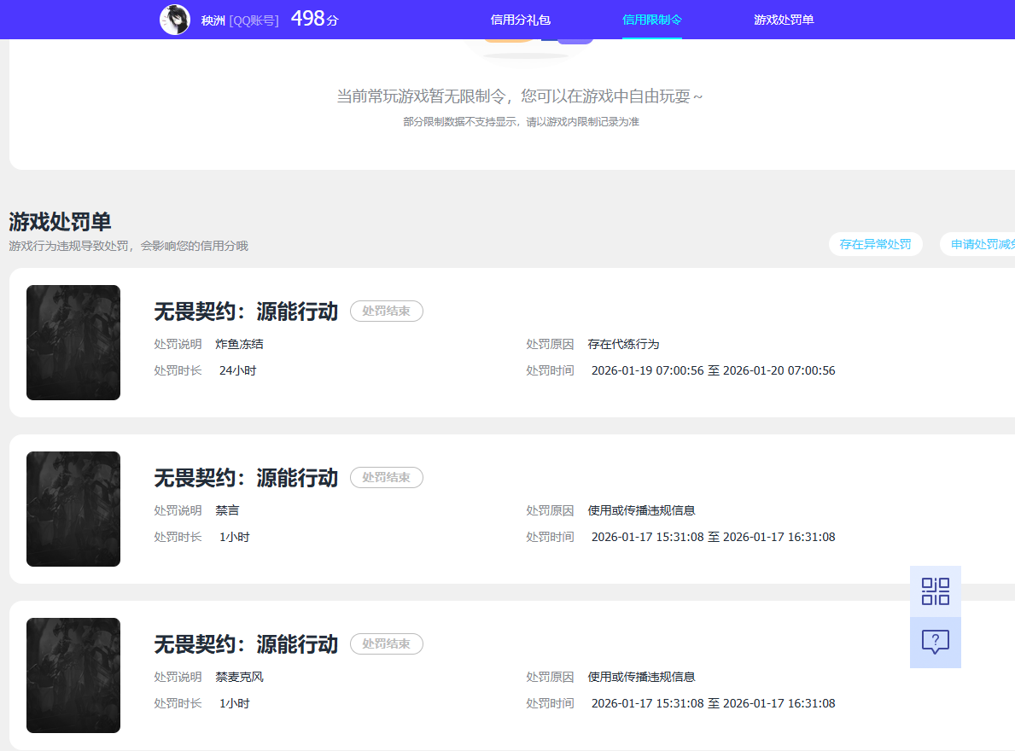The height and width of the screenshot is (751, 1015).
Task: Select the text 存在代练行为
Action: (x=623, y=344)
